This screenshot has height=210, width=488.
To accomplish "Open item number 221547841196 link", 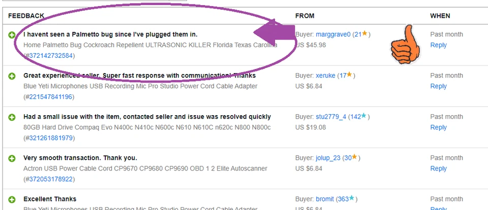I will (51, 96).
